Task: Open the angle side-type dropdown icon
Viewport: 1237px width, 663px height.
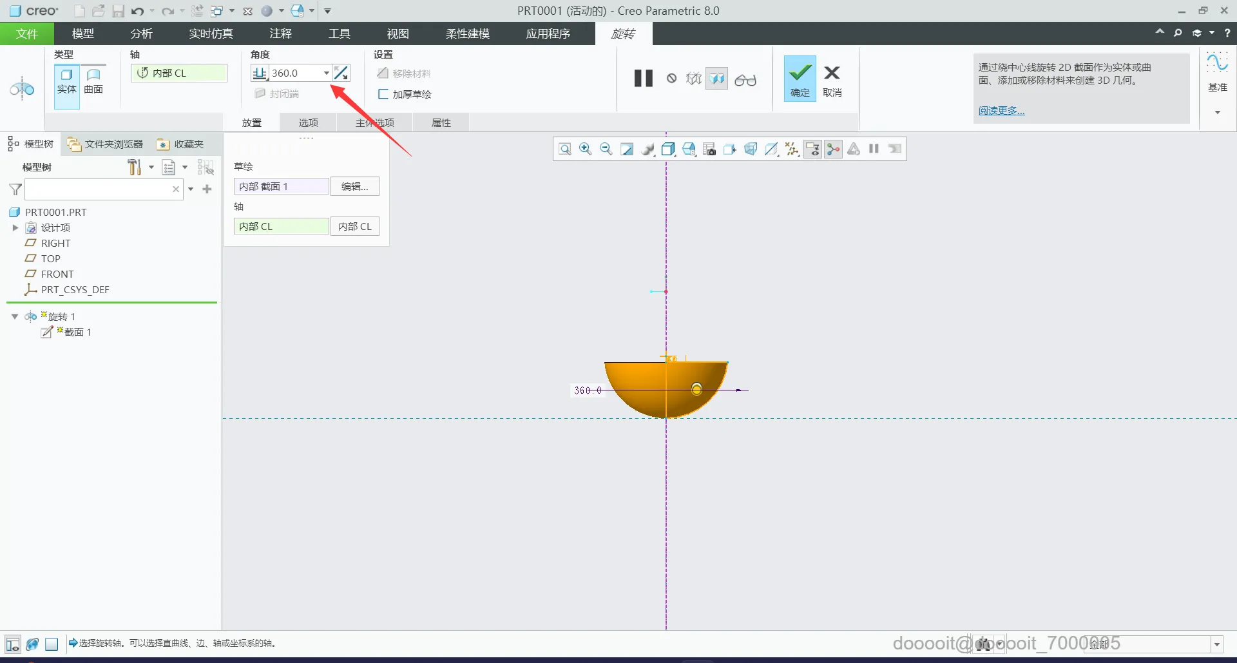Action: [x=260, y=73]
